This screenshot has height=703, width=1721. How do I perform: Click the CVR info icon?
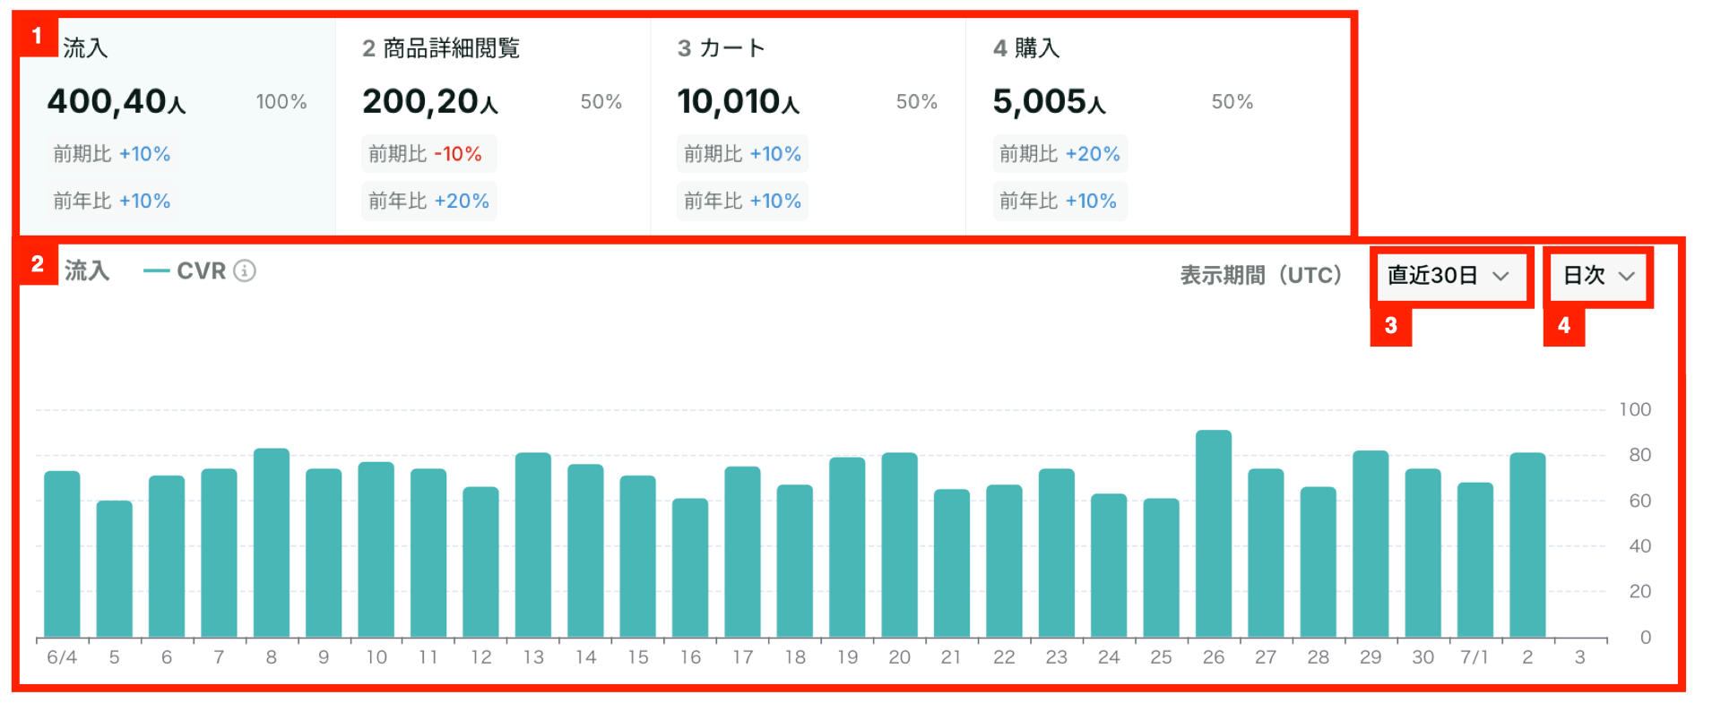click(x=245, y=270)
